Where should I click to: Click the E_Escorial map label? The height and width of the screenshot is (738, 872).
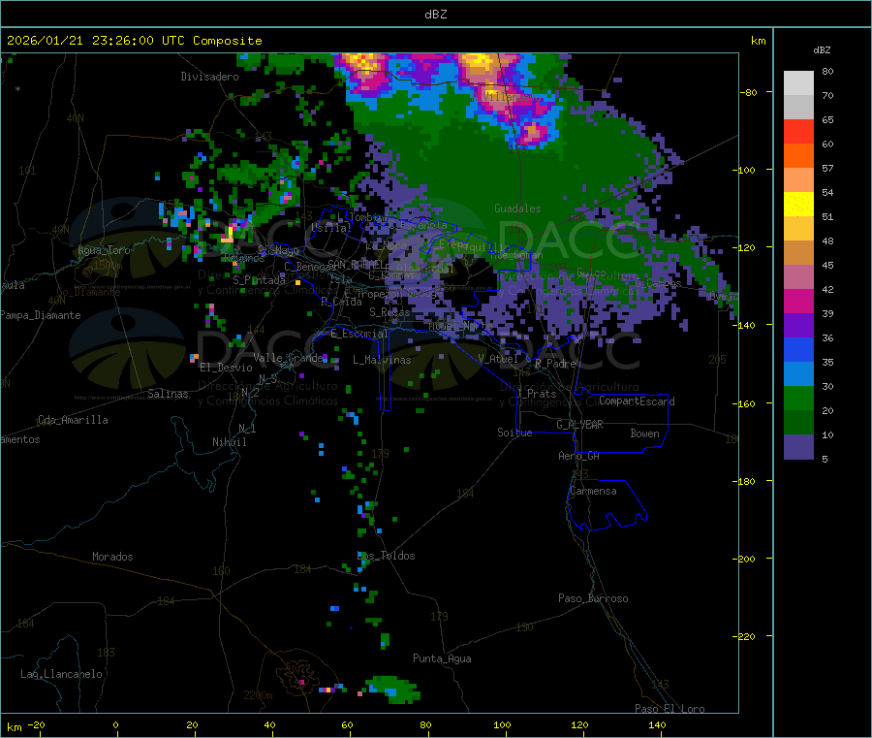358,334
